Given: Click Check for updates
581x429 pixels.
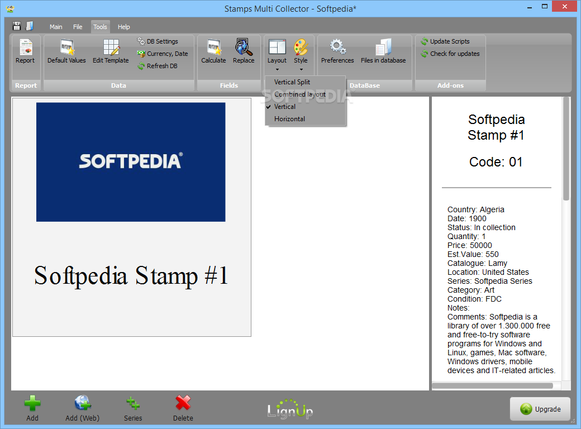Looking at the screenshot, I should [450, 54].
